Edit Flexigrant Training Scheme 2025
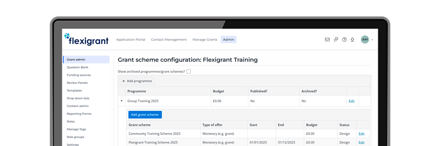439x146 pixels. 361,142
